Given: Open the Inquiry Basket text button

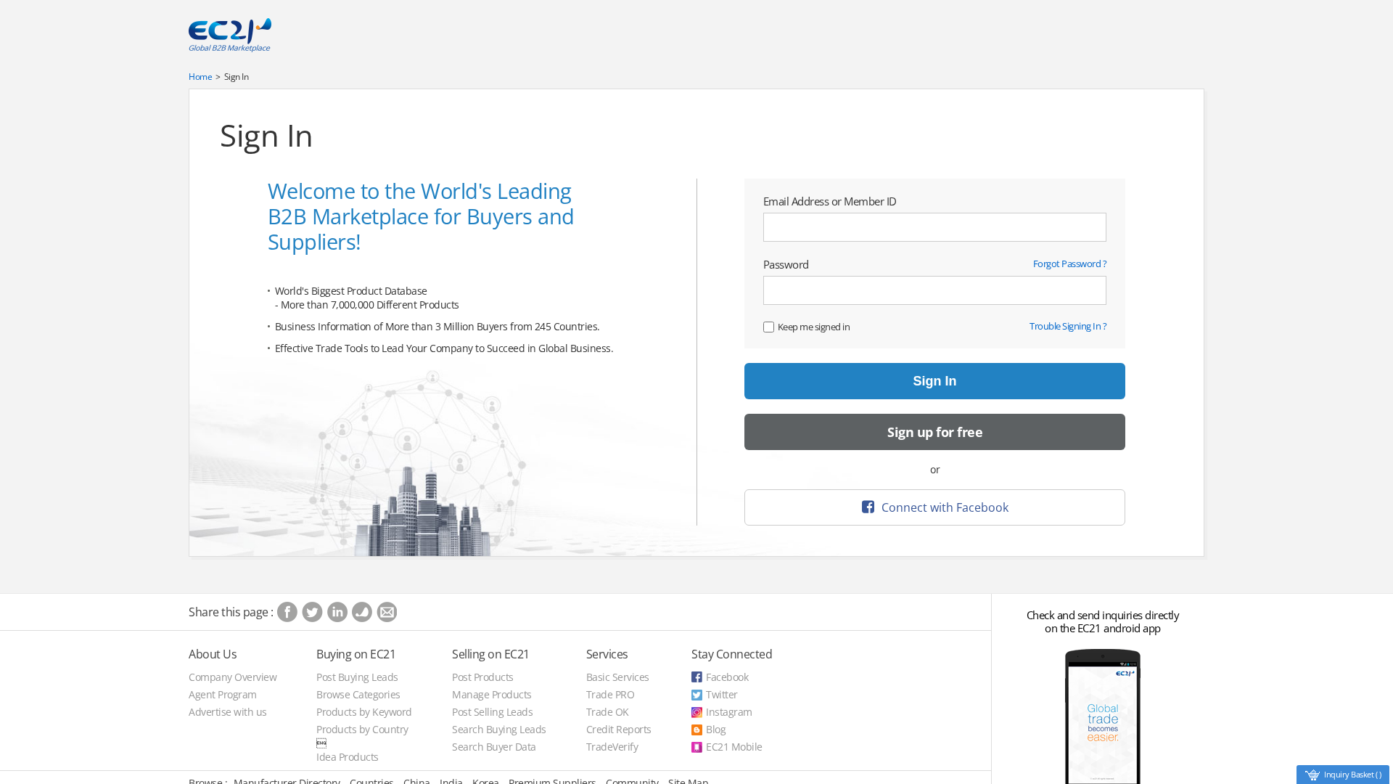Looking at the screenshot, I should (1352, 775).
